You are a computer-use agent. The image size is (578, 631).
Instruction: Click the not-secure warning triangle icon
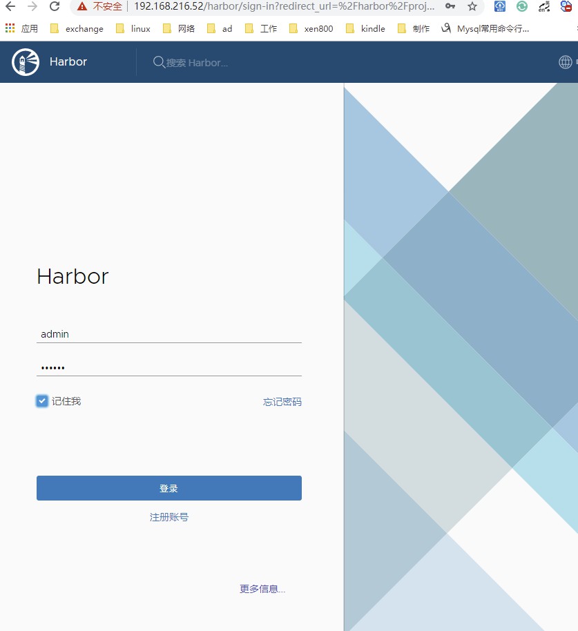(82, 6)
